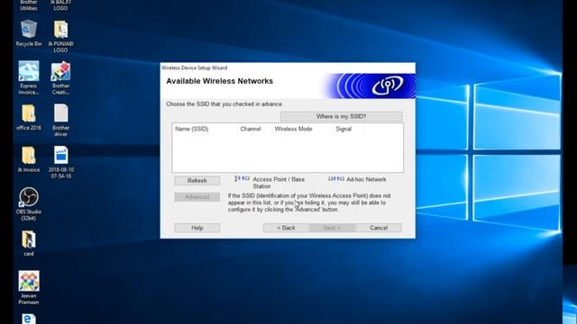Select the Edge browser desktop icon
The image size is (577, 324).
29,319
